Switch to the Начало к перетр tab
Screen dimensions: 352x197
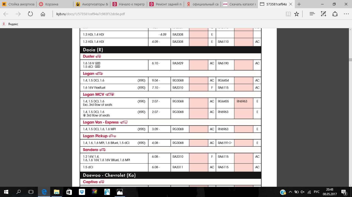(129, 4)
